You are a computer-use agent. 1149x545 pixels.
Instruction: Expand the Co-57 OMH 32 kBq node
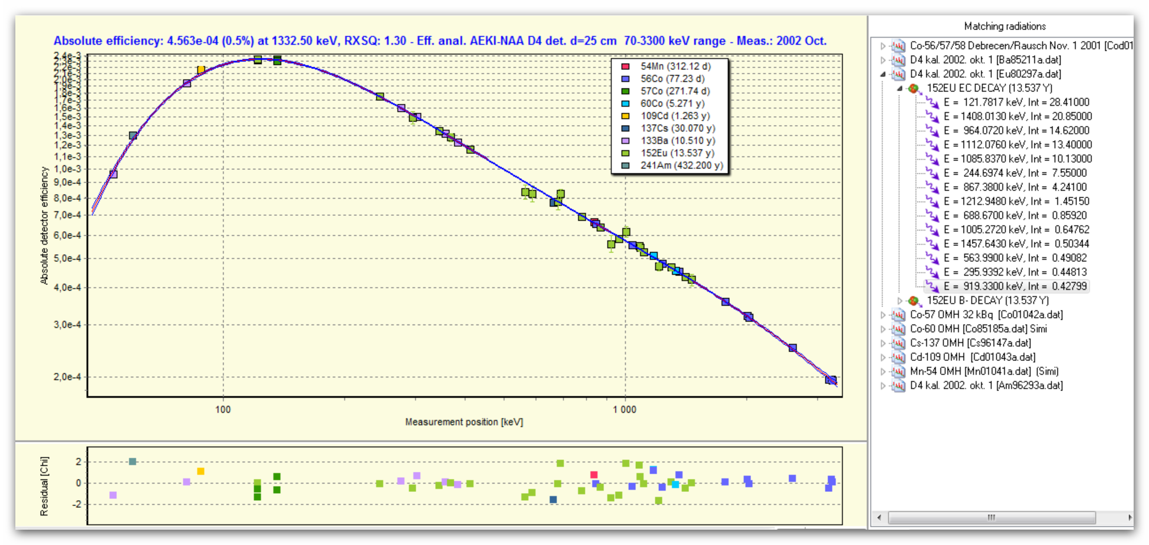pyautogui.click(x=883, y=314)
